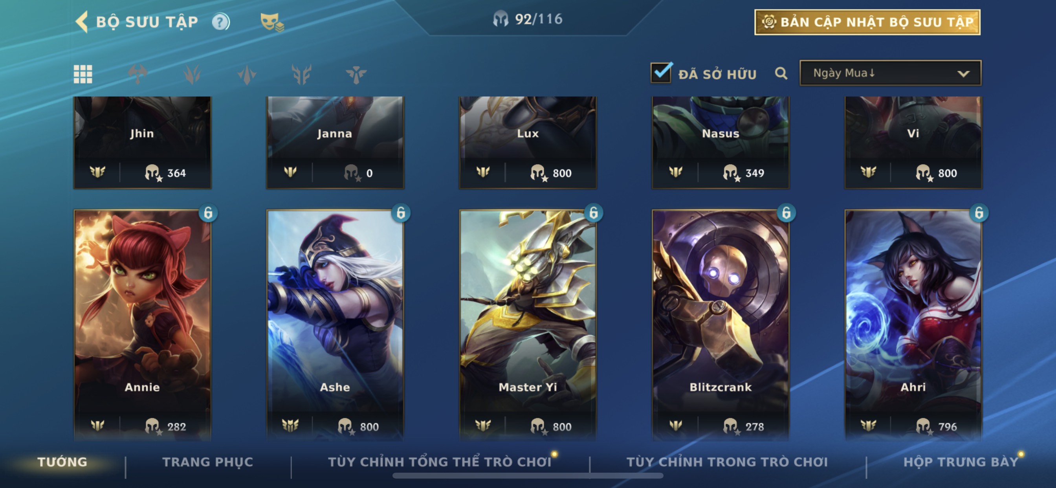This screenshot has width=1056, height=488.
Task: Expand the sort list with the chevron arrow
Action: click(963, 74)
